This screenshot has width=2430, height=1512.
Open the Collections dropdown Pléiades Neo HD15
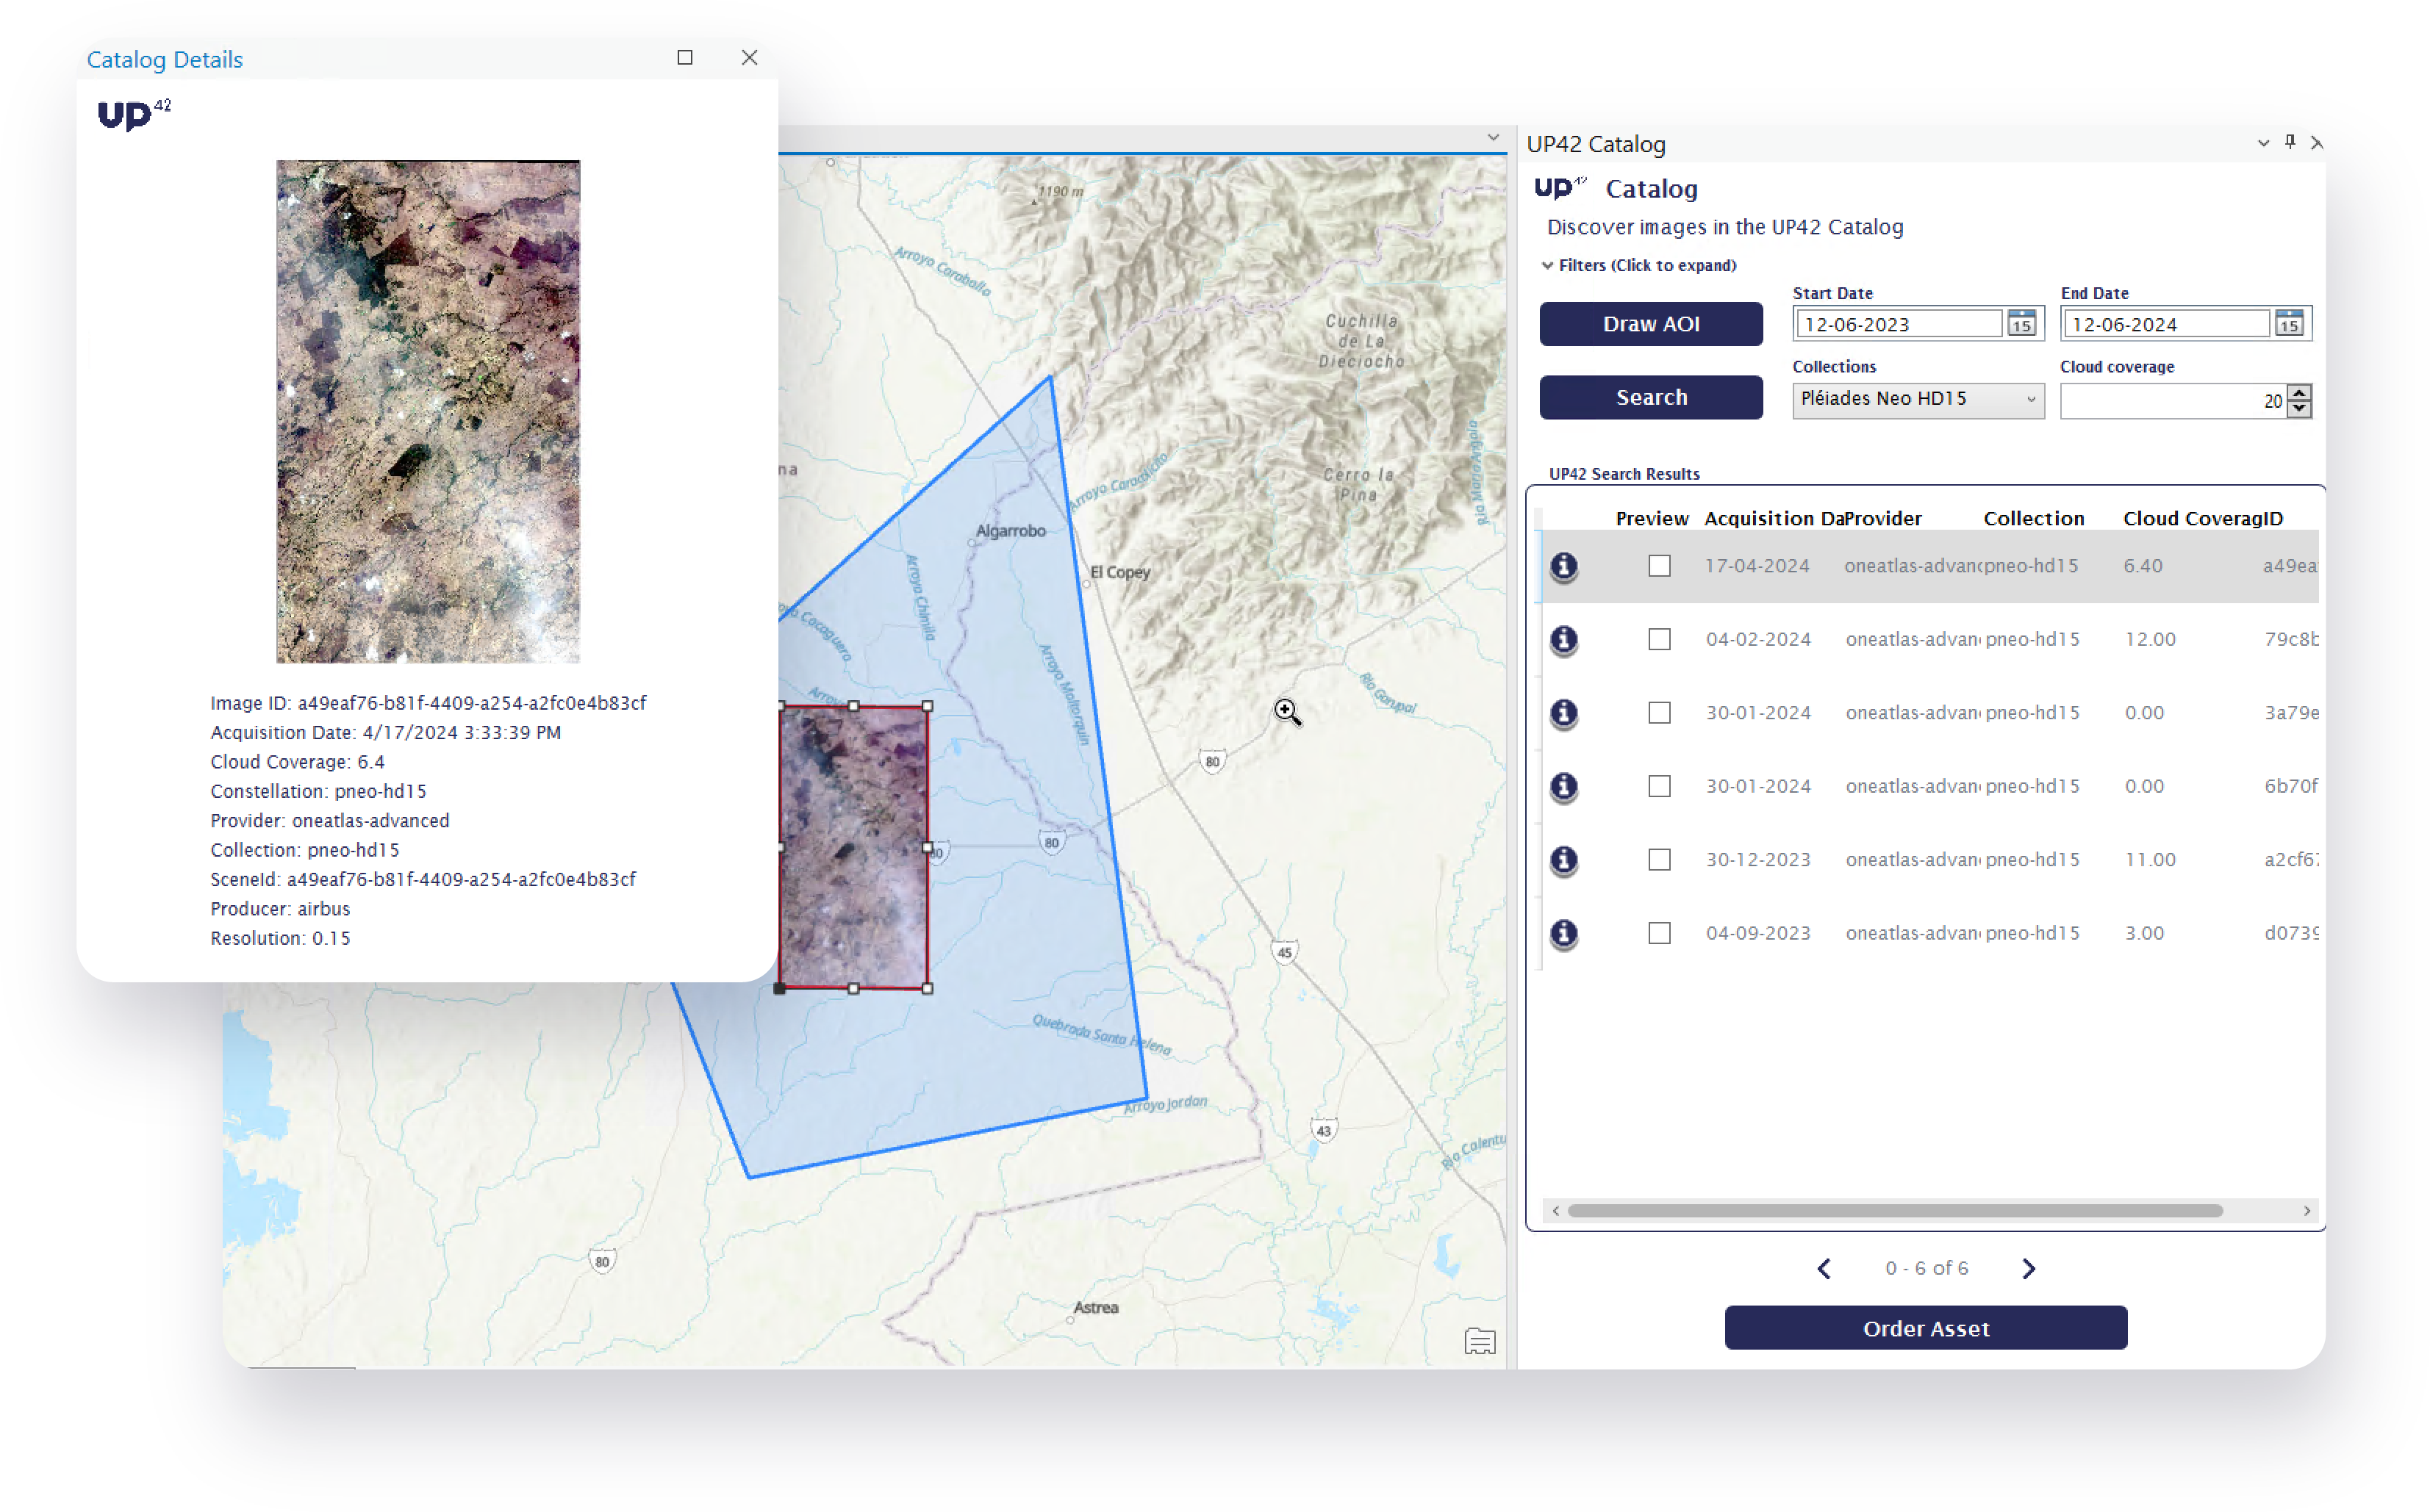pos(1918,399)
